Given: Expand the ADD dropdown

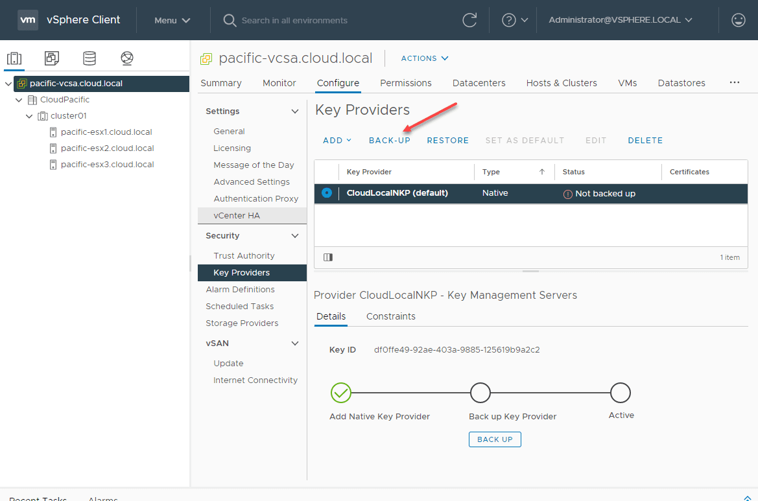Looking at the screenshot, I should (x=337, y=140).
